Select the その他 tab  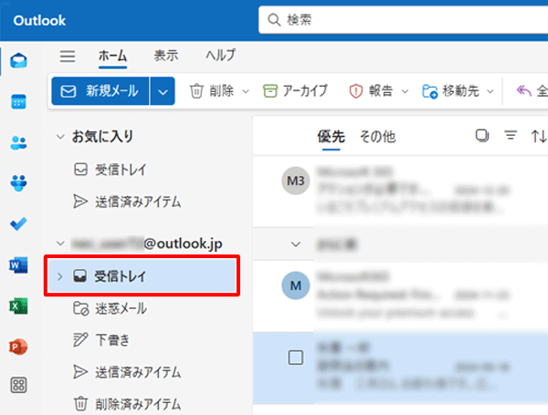377,137
